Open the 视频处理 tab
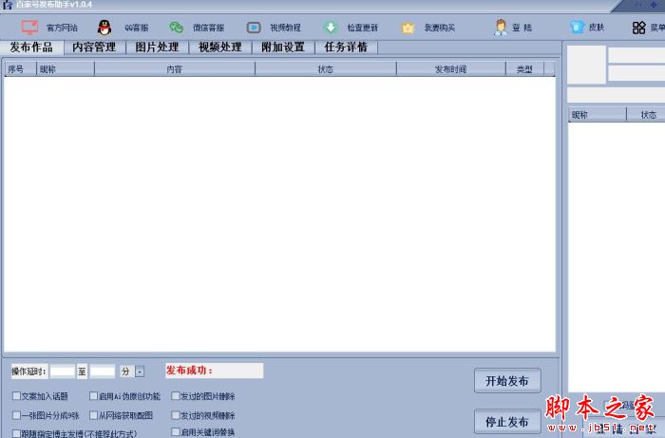 219,48
